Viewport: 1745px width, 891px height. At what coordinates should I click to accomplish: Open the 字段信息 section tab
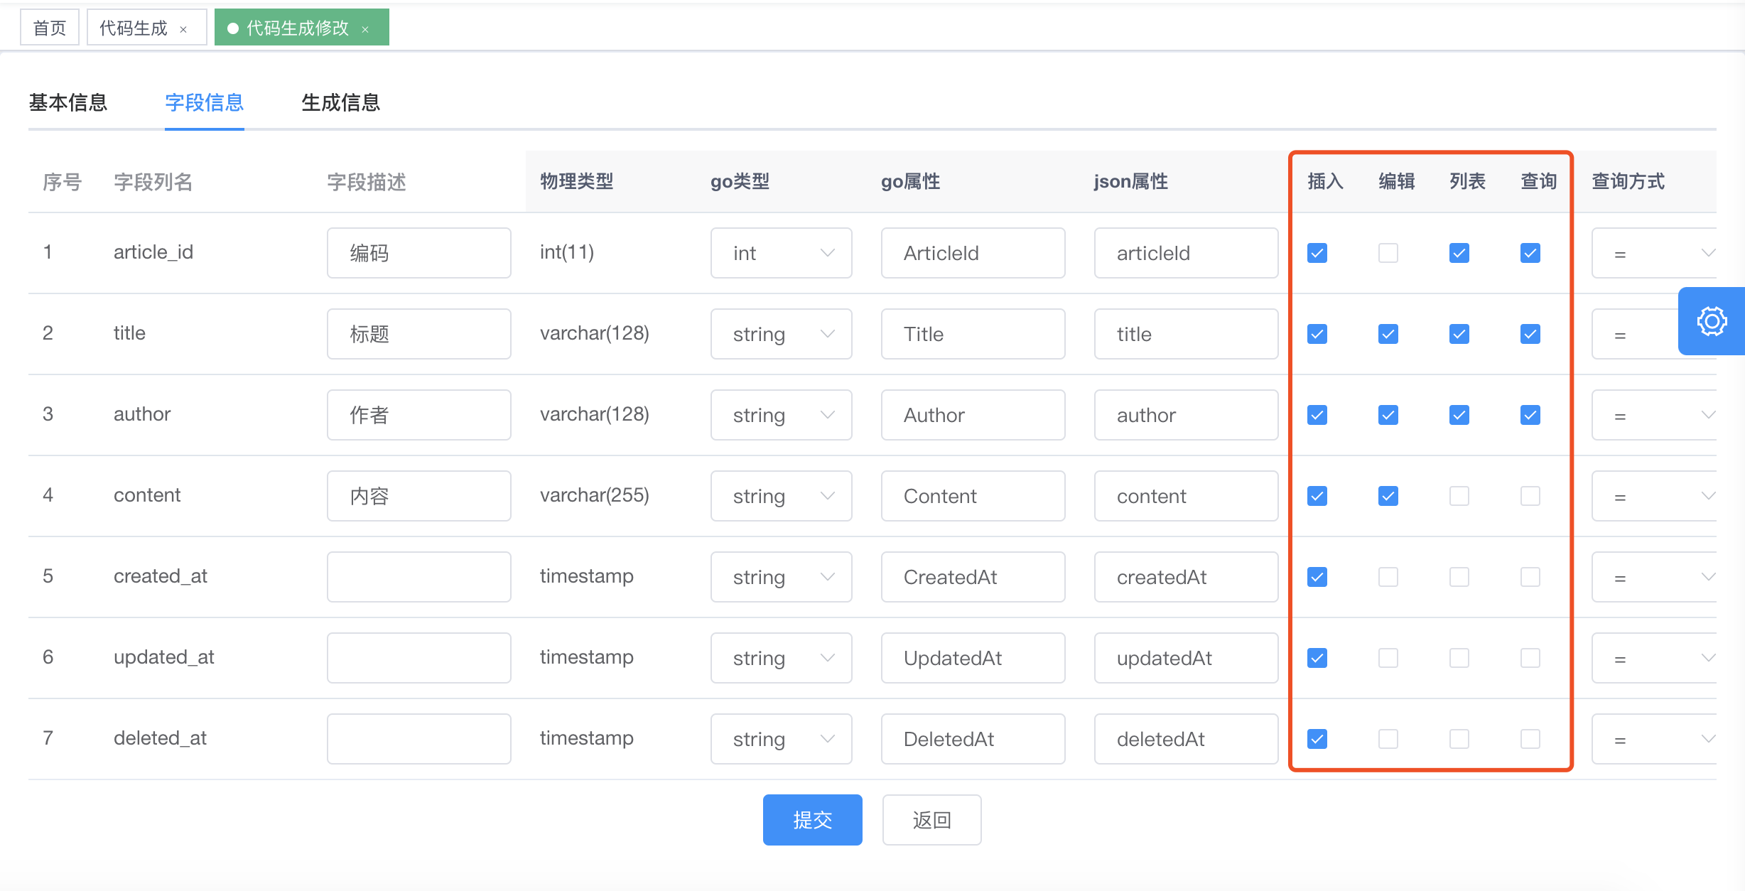point(205,102)
